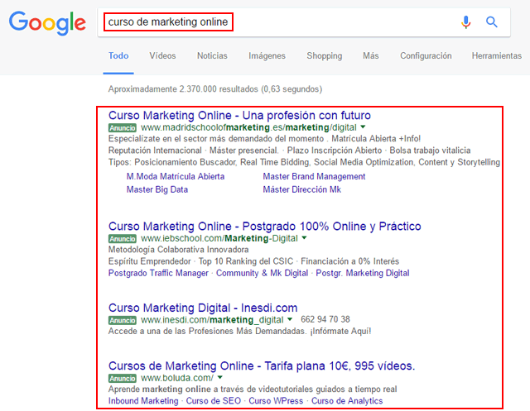Open 'Curso Marketing Online - Postgrado 100% Online y Práctico'
The height and width of the screenshot is (411, 530).
(x=265, y=226)
